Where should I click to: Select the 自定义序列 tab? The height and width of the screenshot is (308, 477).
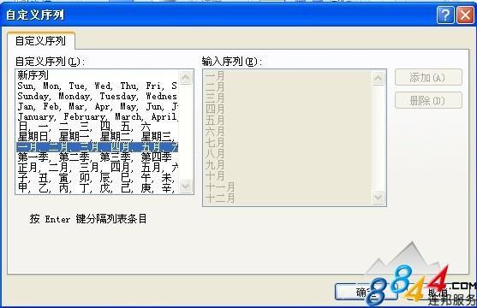(41, 40)
